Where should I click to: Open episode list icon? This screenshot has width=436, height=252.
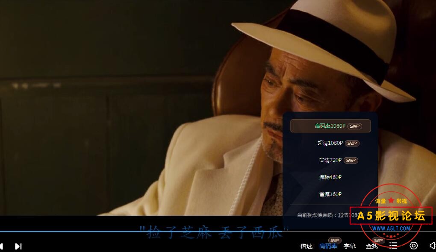pyautogui.click(x=393, y=246)
